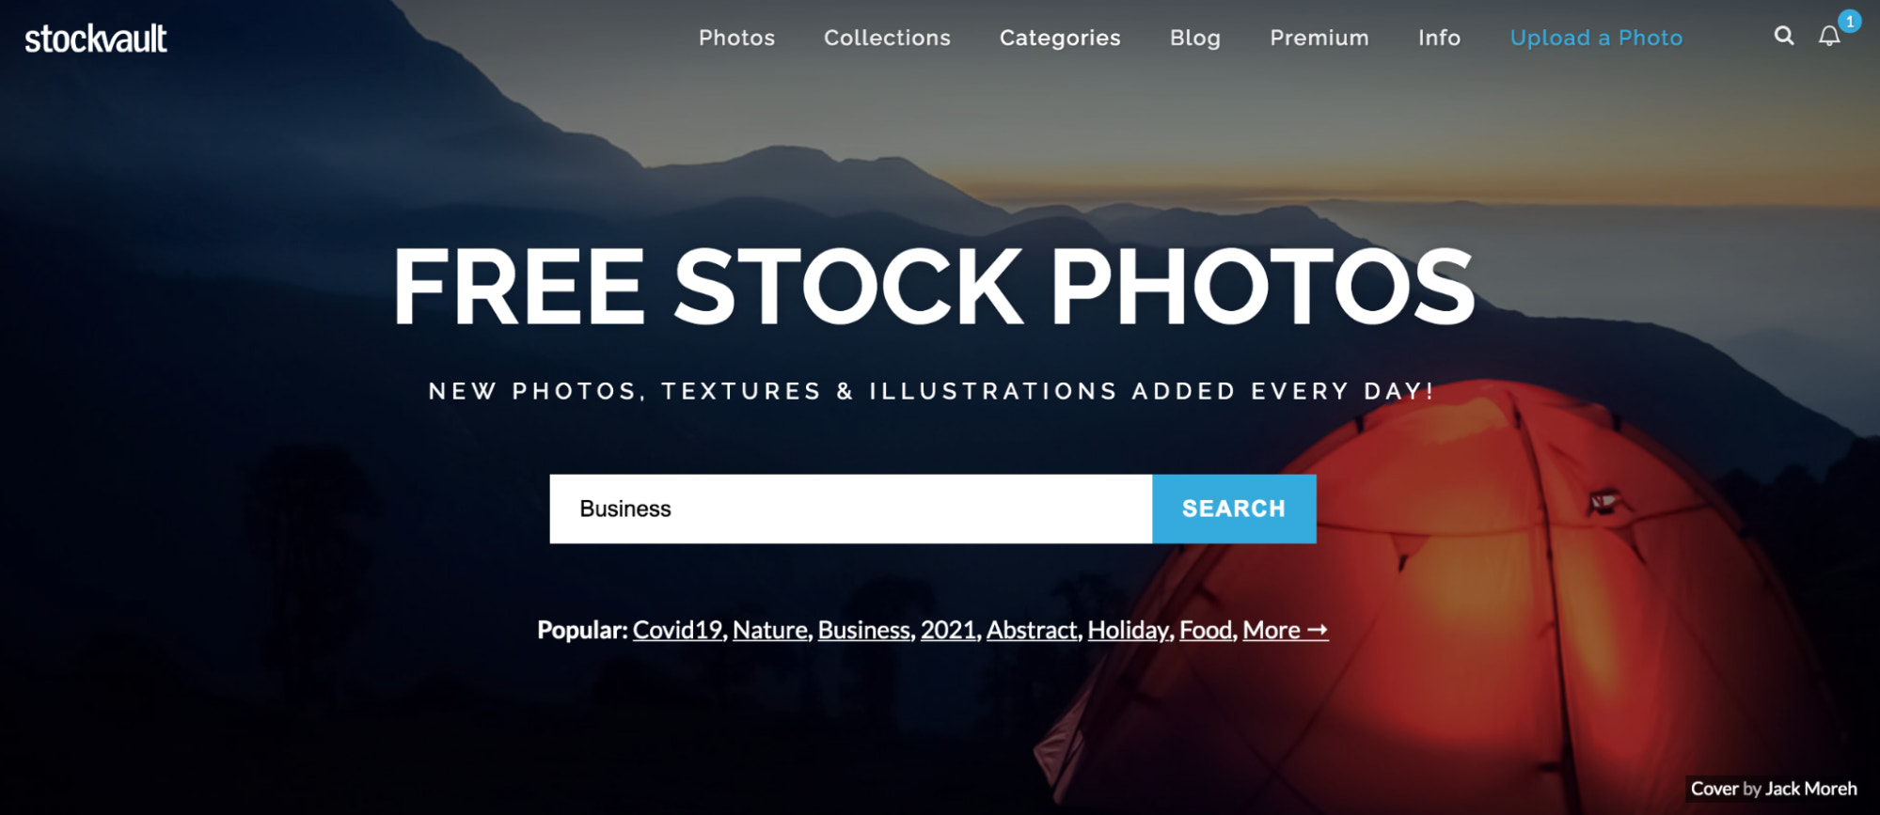The width and height of the screenshot is (1880, 815).
Task: Open the Photos menu
Action: pos(736,38)
